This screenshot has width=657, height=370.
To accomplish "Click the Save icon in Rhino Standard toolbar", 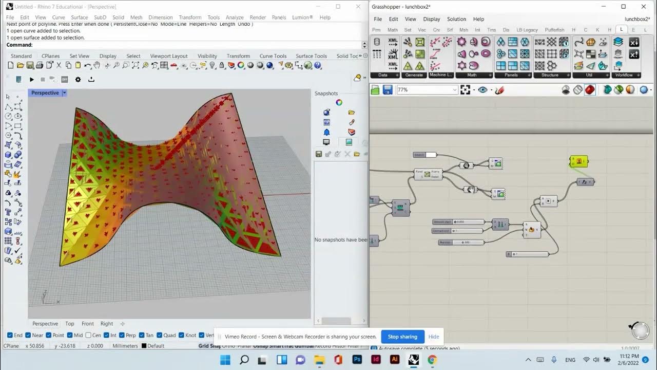I will point(30,65).
